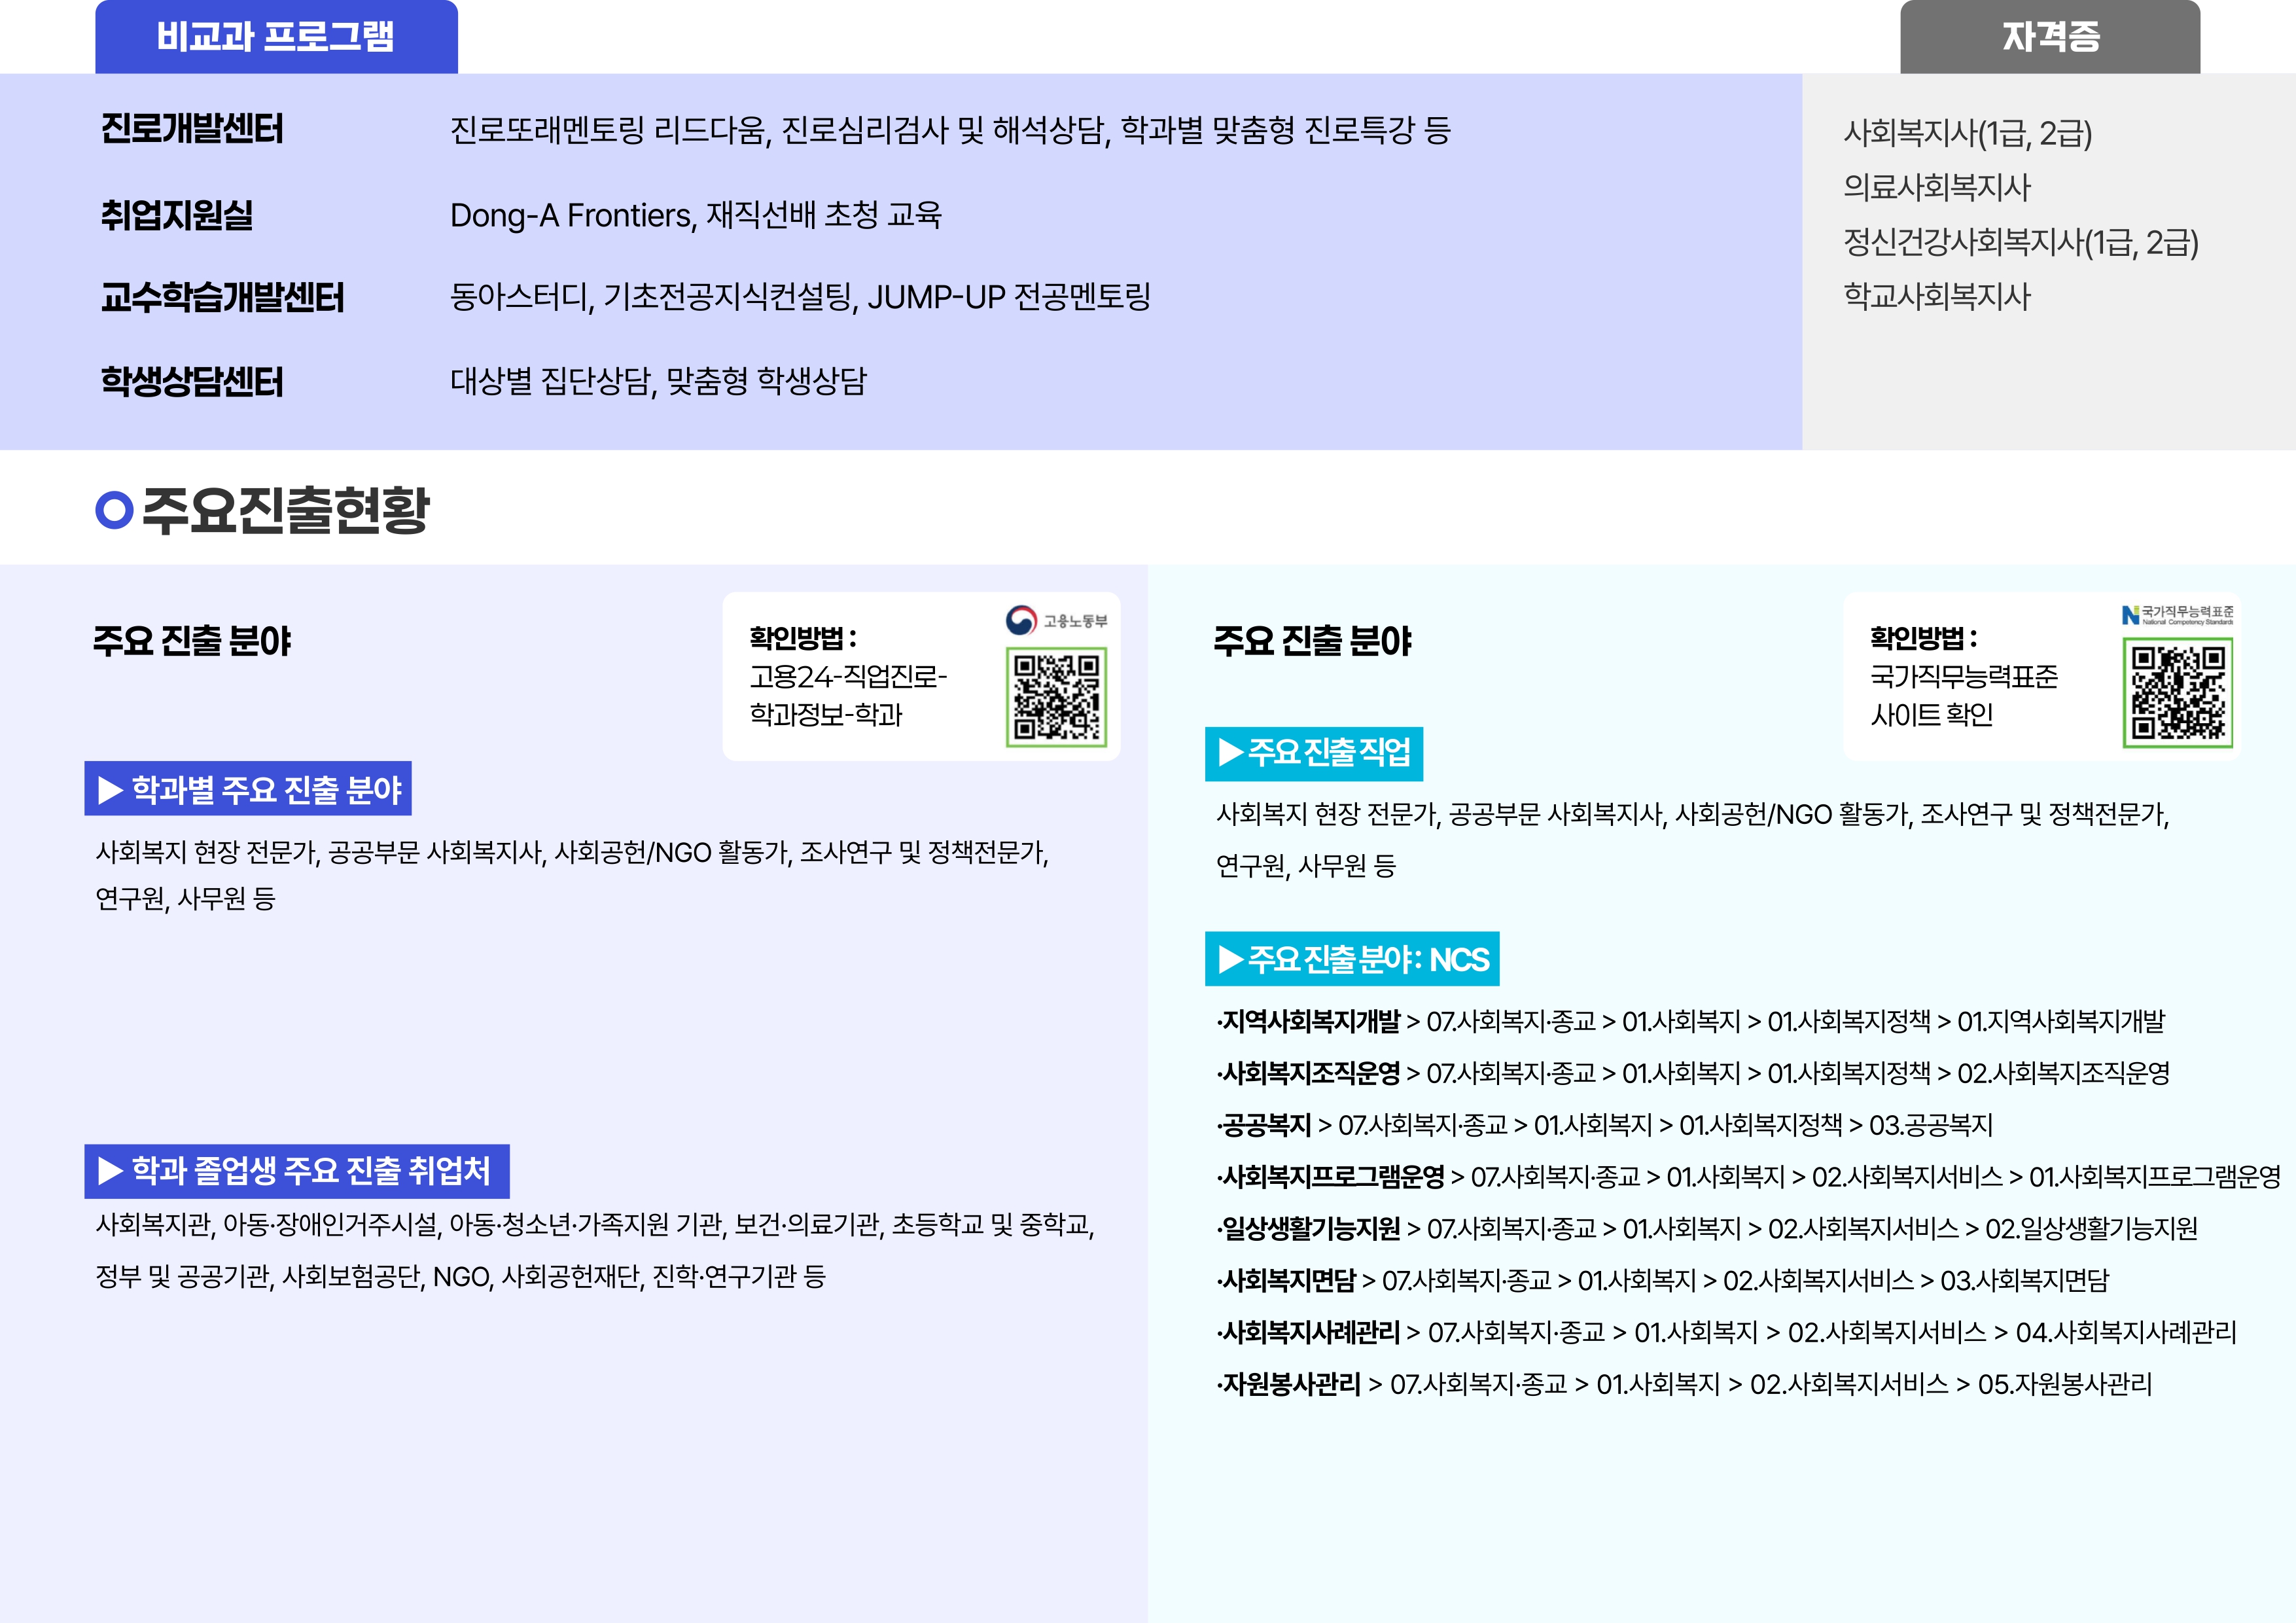
Task: Select the 자격증 tab
Action: pyautogui.click(x=2050, y=37)
